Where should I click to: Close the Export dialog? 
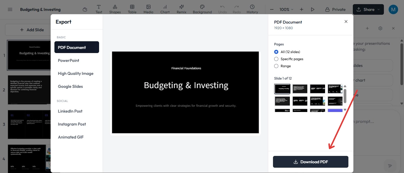(x=346, y=22)
